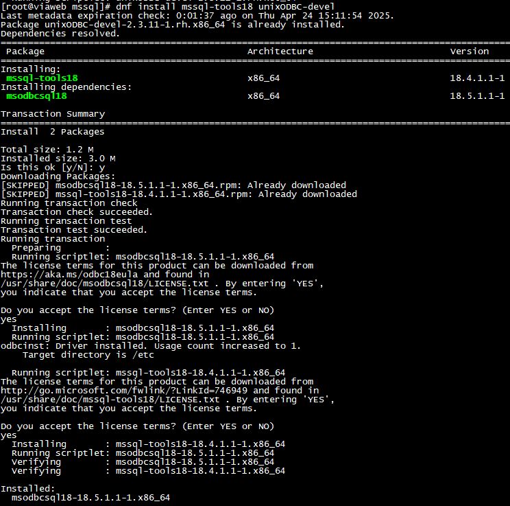The image size is (510, 506).
Task: Click the 'Installed size: 3.0 M' line
Action: (58, 159)
